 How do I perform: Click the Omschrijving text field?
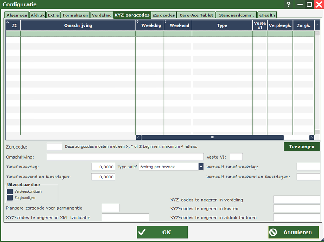click(125, 157)
